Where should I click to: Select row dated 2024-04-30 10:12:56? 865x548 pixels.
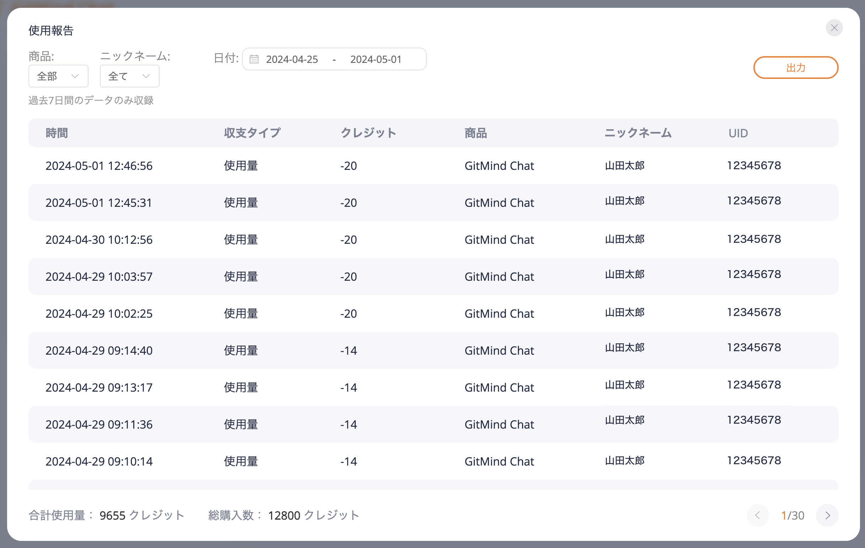99,240
